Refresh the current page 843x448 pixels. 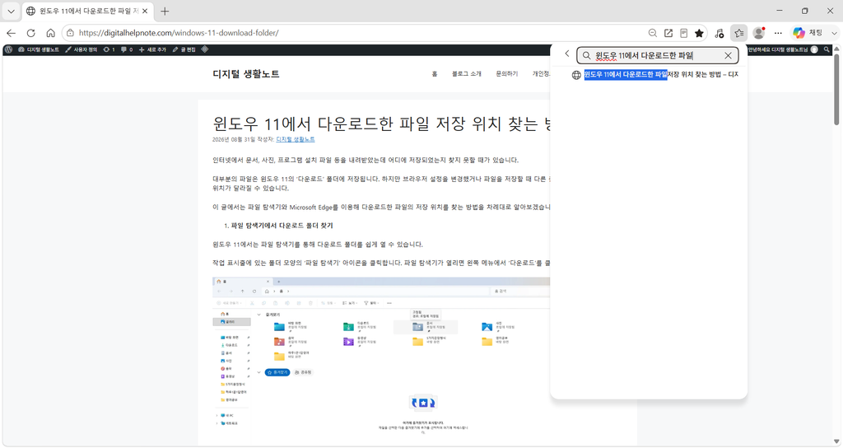tap(30, 33)
